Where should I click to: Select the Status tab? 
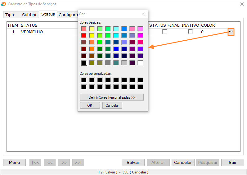coord(48,14)
